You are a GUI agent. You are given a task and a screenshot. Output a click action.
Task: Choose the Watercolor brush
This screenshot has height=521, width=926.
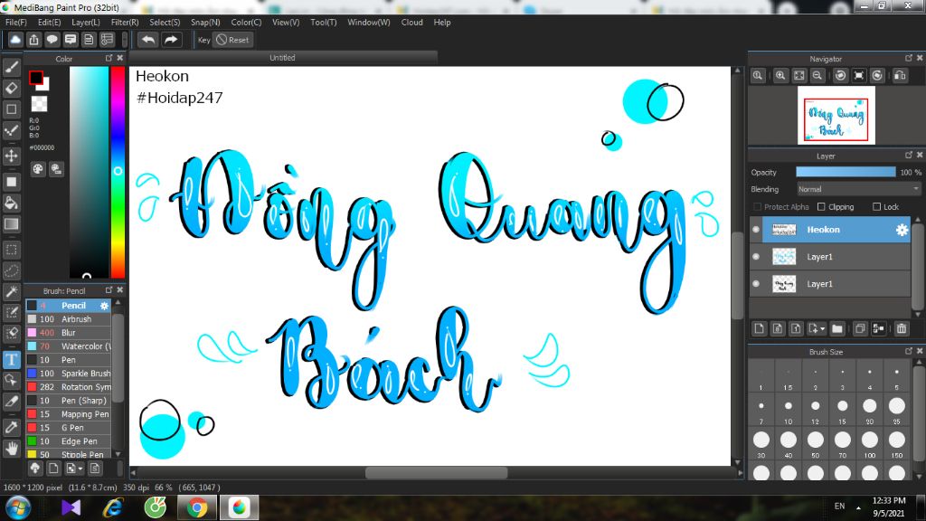click(x=69, y=346)
